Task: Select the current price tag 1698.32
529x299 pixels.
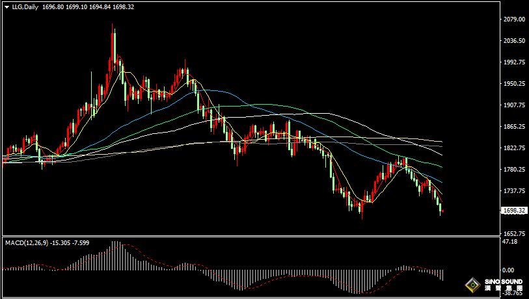Action: (x=515, y=211)
